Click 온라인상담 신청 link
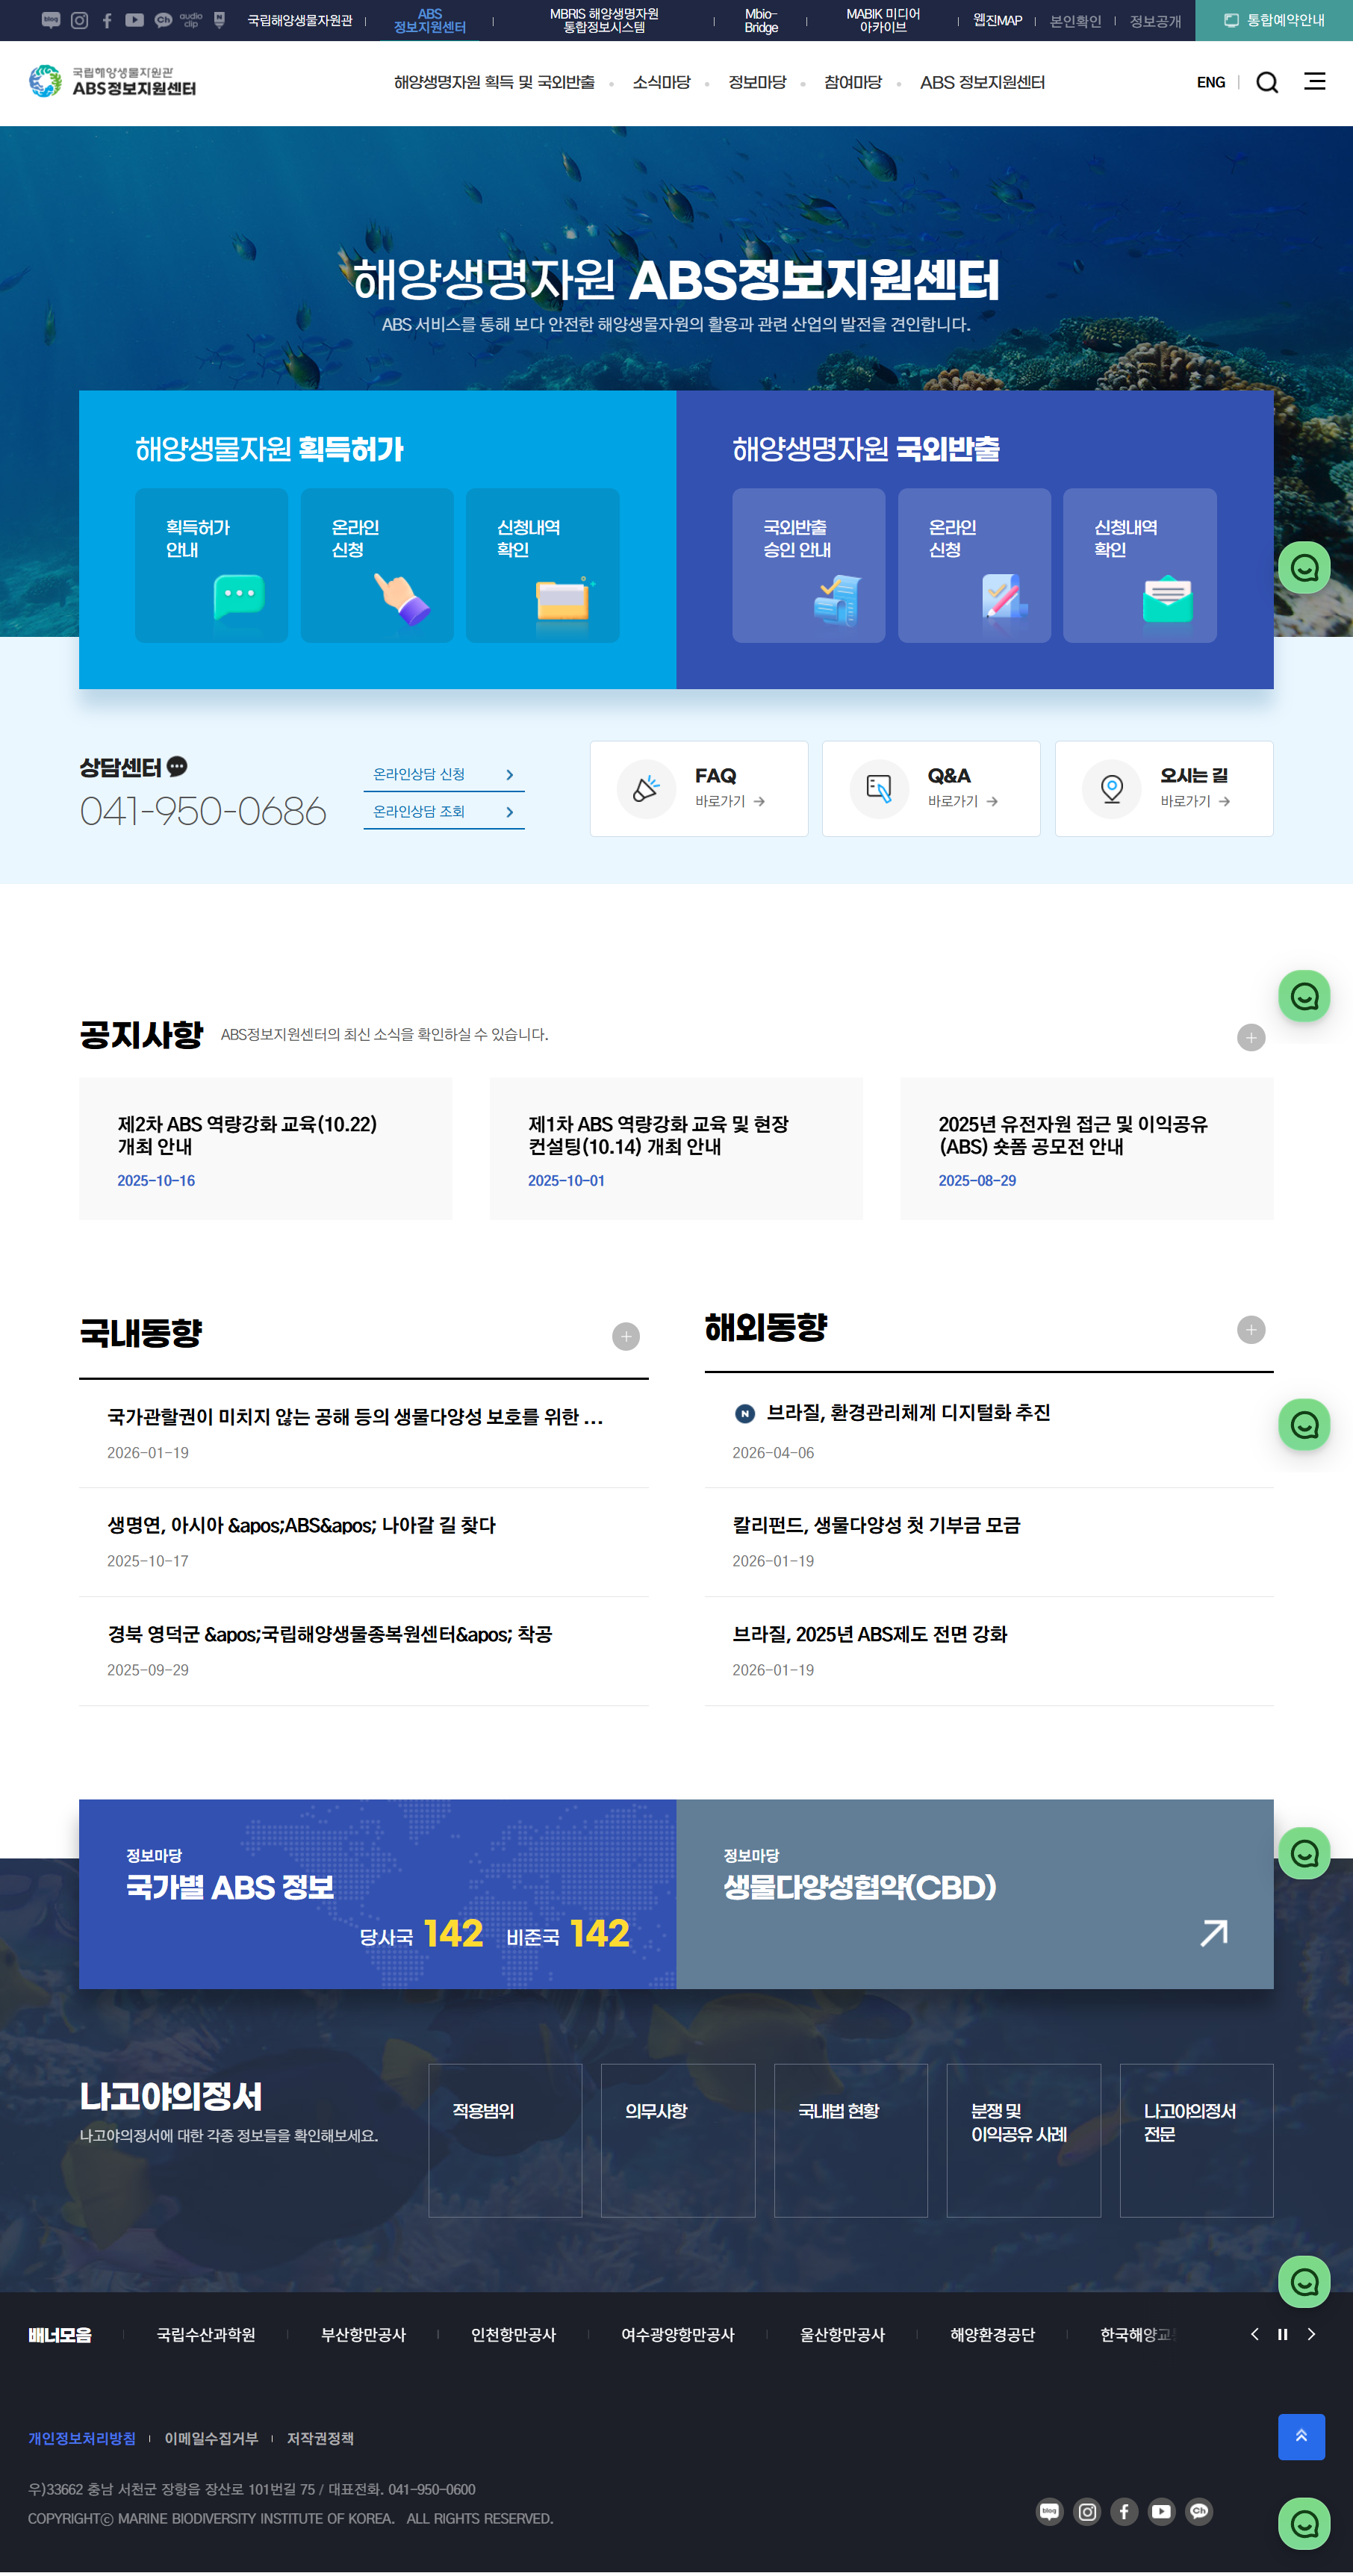1353x2576 pixels. [443, 774]
